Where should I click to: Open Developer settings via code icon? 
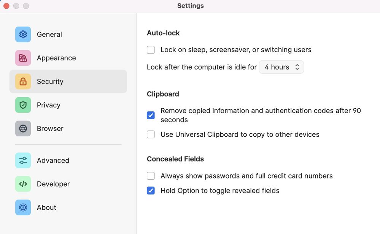[x=23, y=184]
